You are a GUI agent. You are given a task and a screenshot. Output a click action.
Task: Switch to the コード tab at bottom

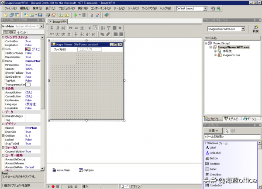(x=124, y=186)
